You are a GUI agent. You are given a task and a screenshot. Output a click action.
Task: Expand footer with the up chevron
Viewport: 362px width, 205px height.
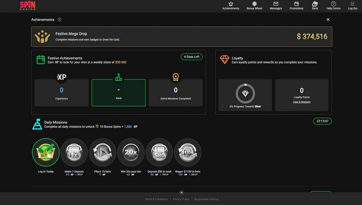[181, 193]
